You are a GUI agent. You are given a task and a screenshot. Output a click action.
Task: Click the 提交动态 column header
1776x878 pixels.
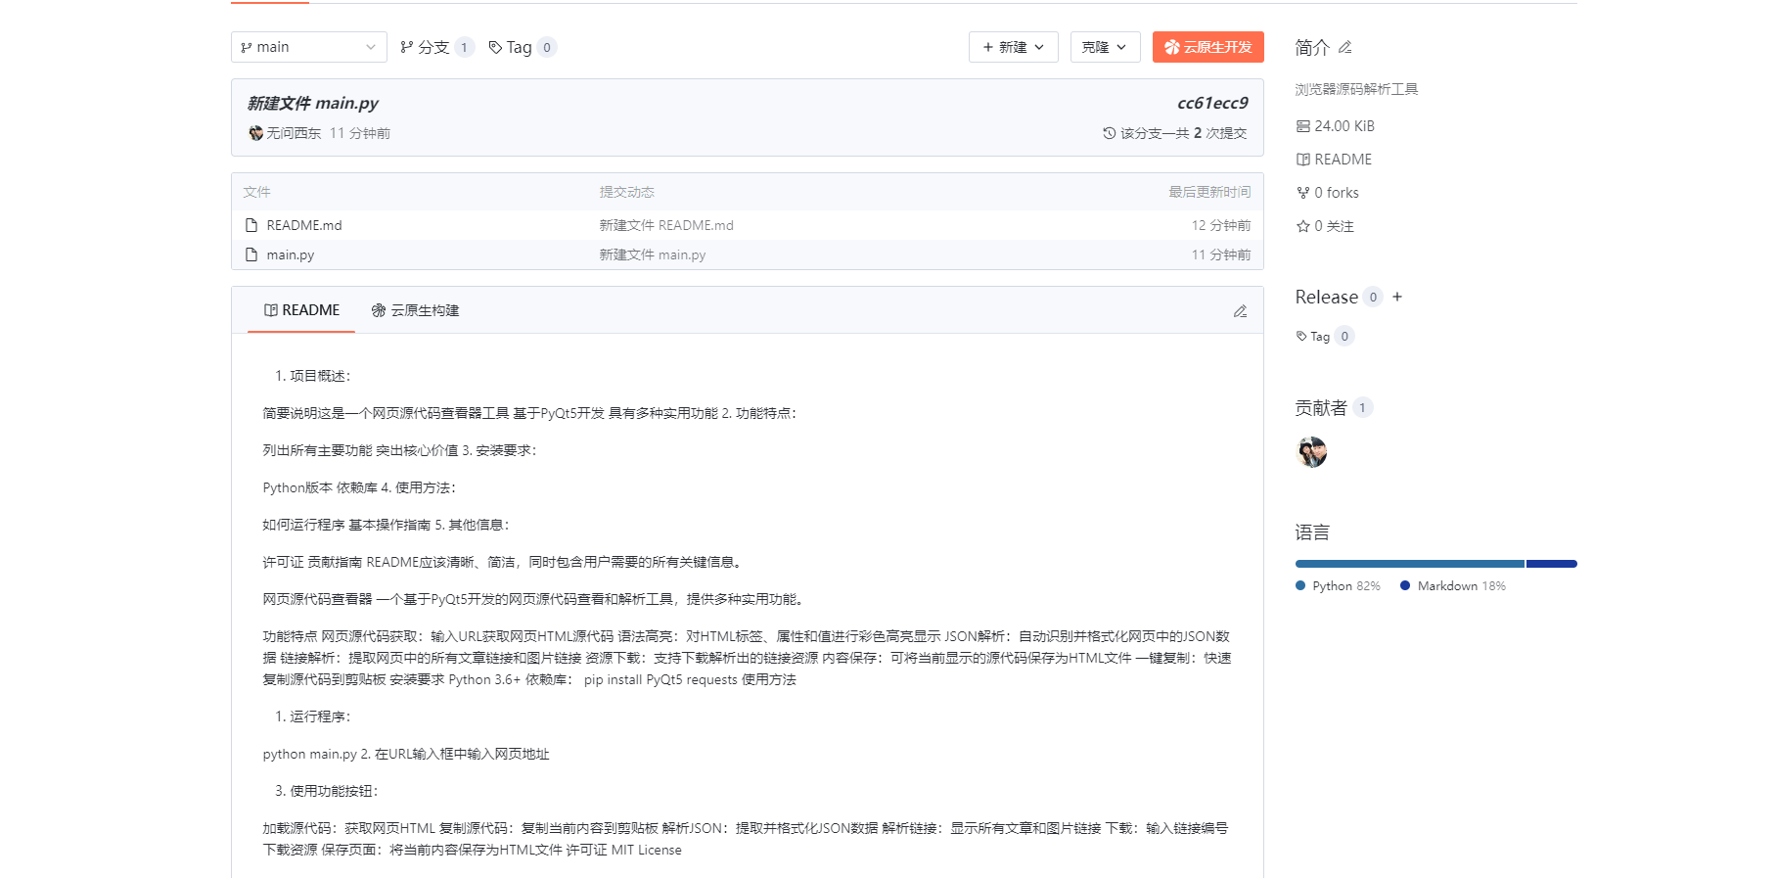(626, 192)
